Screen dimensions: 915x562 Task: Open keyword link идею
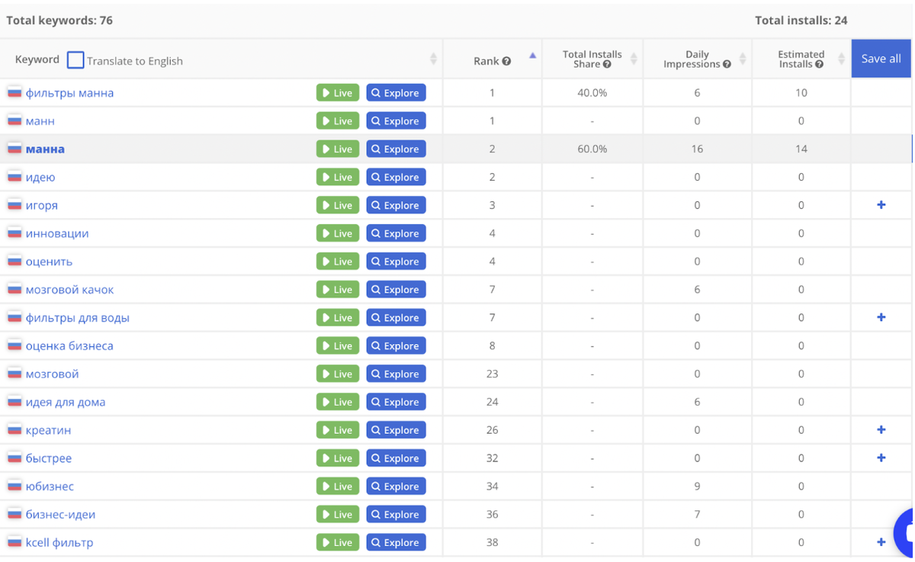coord(40,177)
